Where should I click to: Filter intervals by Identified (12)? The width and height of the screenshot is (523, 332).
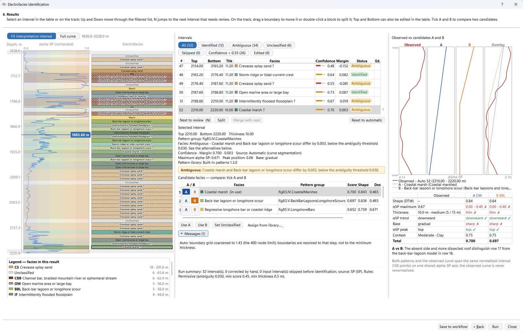(x=212, y=45)
